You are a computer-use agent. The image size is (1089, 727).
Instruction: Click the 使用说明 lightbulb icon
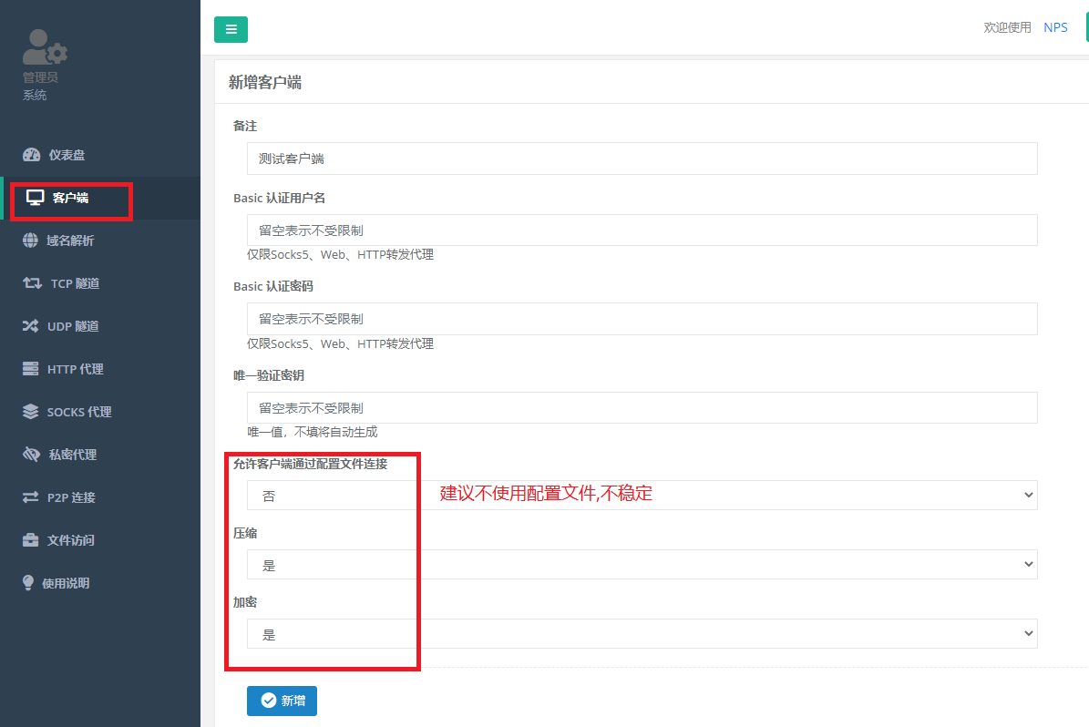[28, 583]
